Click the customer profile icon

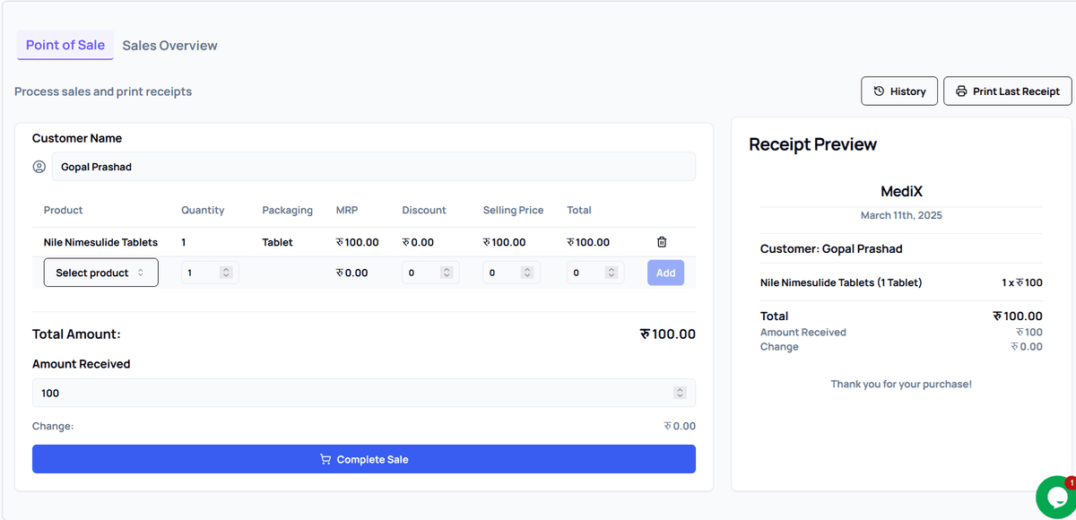39,167
